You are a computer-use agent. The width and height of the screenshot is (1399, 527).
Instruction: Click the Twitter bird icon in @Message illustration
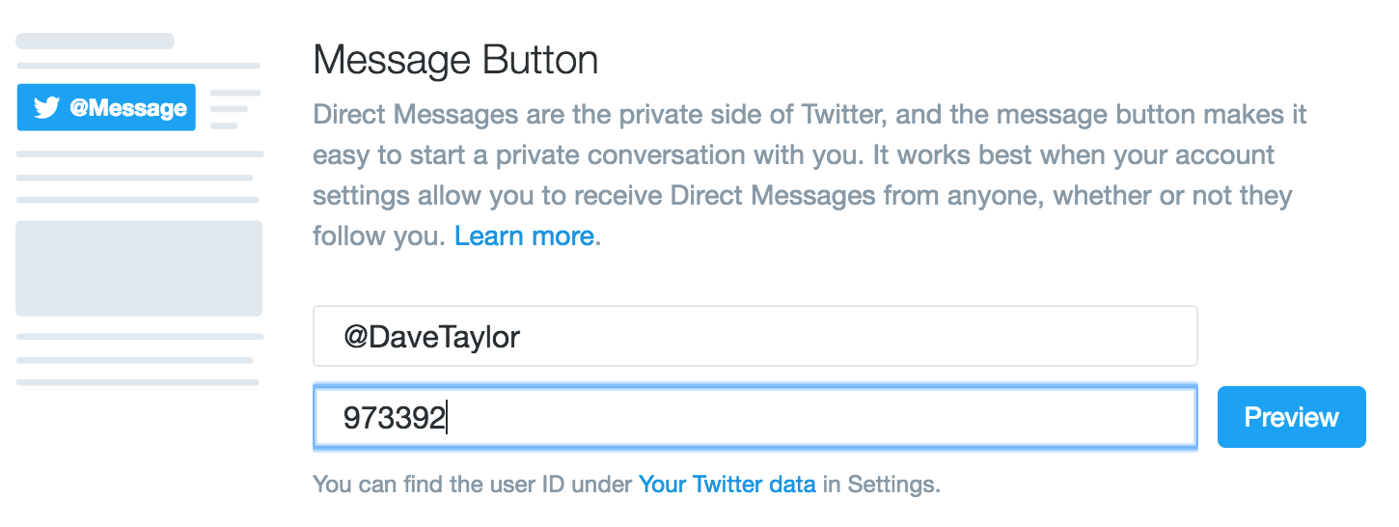pos(46,107)
